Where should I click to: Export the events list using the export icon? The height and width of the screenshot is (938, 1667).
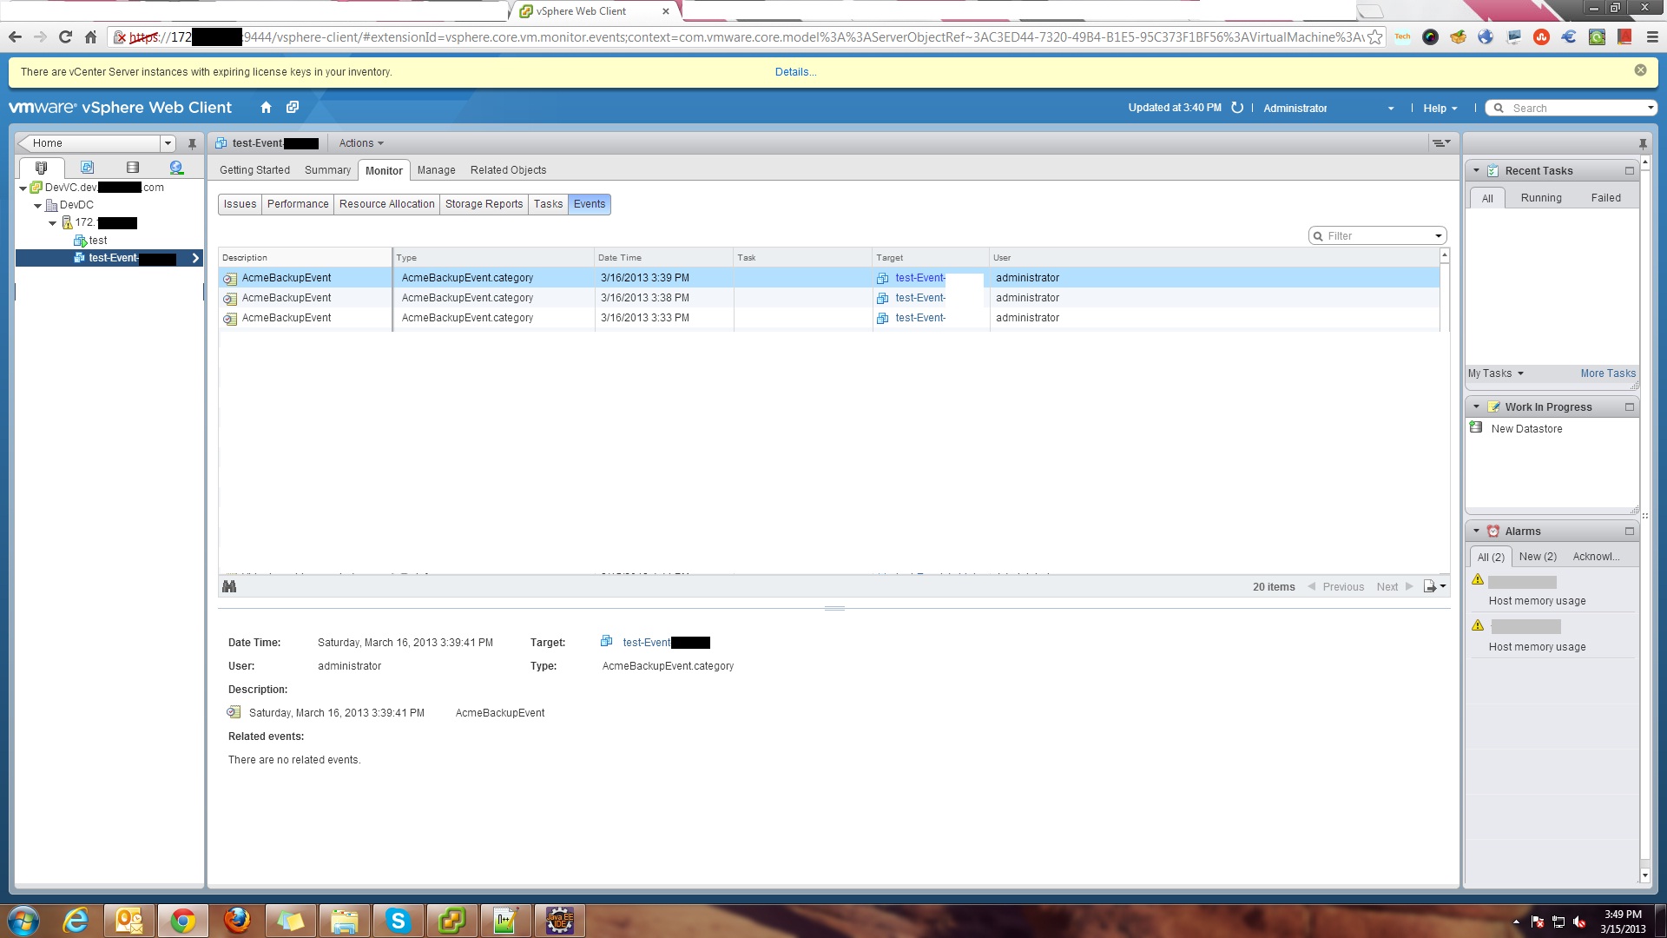coord(1429,586)
